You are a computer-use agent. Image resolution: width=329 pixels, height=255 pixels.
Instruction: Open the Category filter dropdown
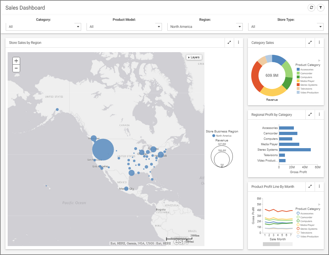[x=43, y=27]
